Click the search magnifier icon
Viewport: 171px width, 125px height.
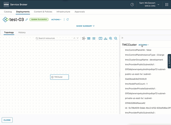[x=37, y=38]
